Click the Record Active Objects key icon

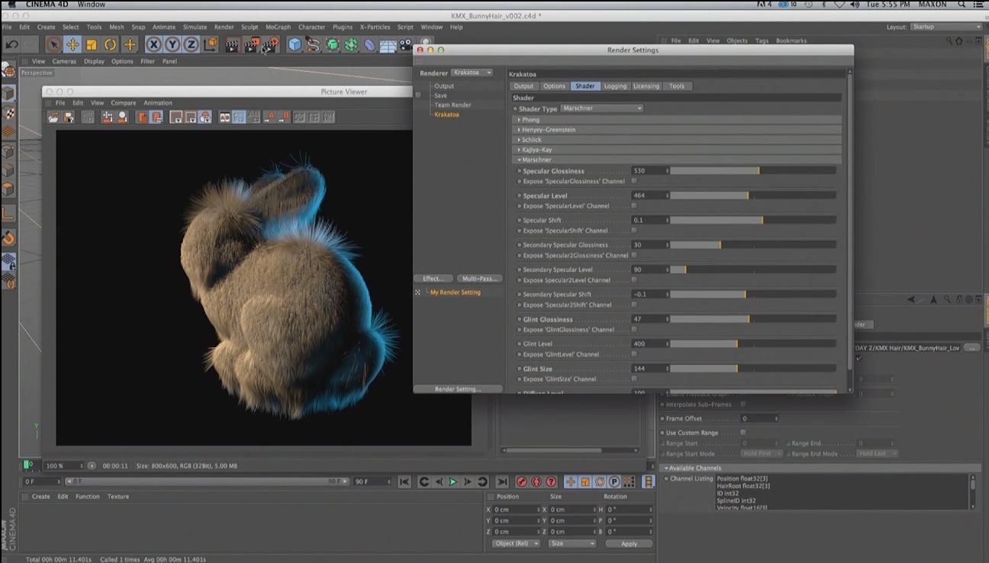(522, 482)
